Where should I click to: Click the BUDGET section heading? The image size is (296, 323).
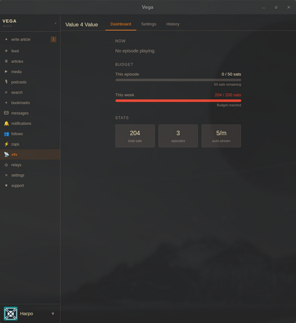(x=124, y=65)
